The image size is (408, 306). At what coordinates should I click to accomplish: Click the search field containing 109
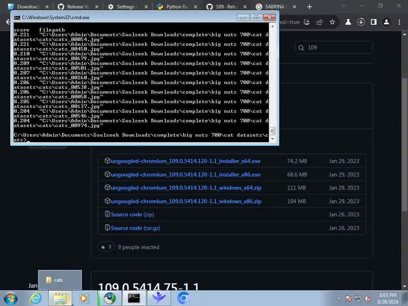tap(334, 47)
